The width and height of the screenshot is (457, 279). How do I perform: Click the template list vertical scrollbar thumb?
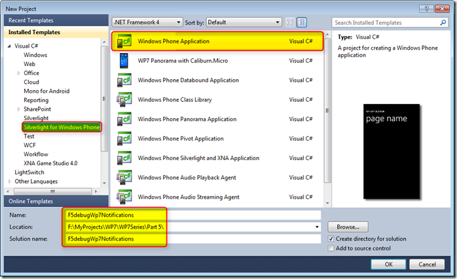point(327,110)
